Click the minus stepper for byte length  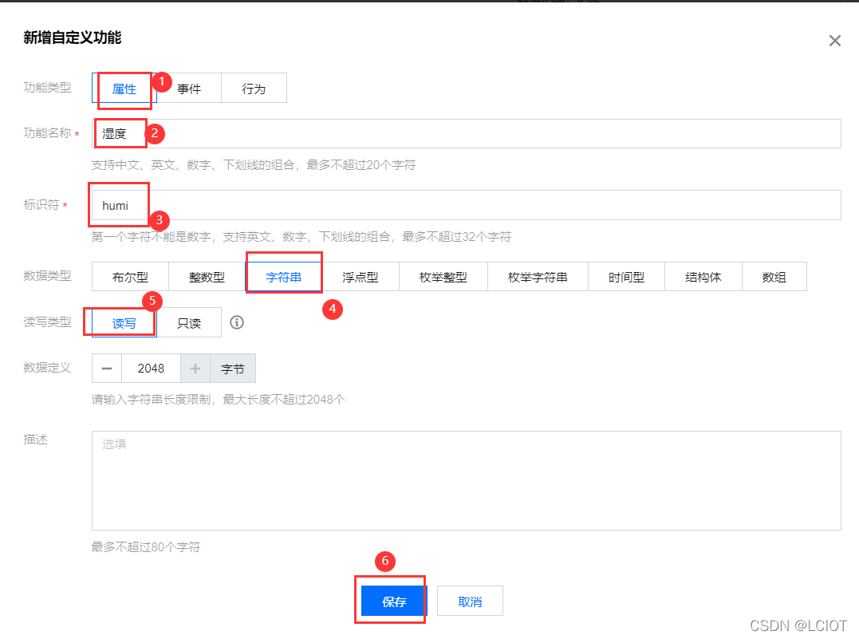point(106,368)
